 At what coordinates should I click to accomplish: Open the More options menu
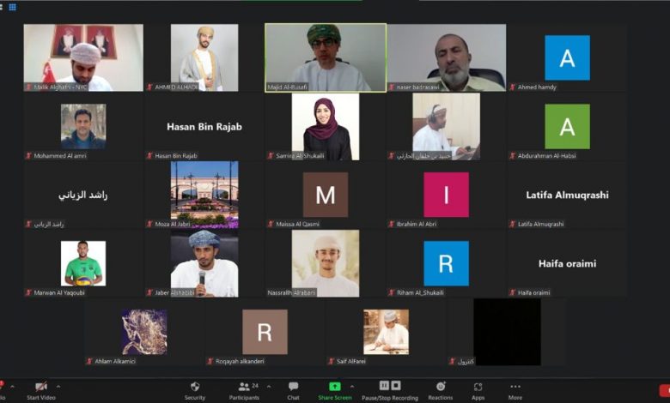(x=515, y=388)
